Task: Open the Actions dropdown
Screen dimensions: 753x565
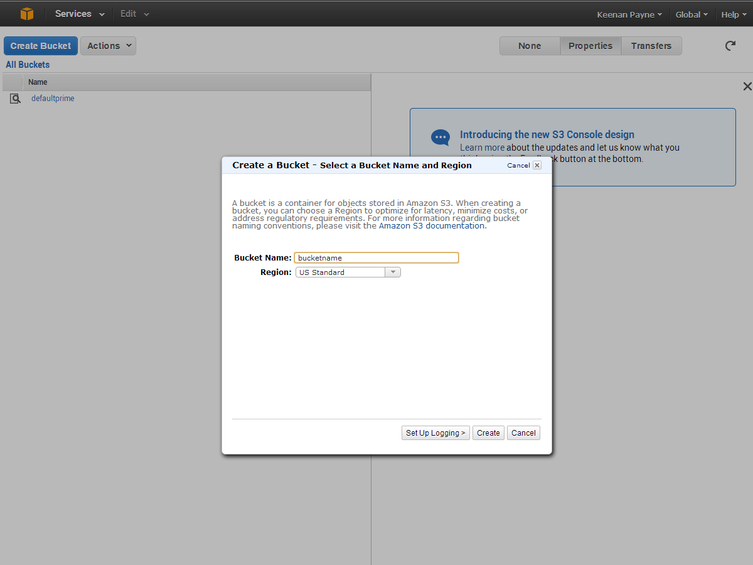Action: click(108, 46)
